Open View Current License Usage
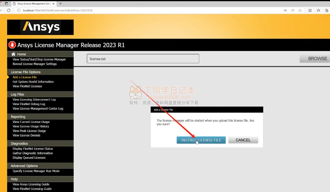This screenshot has width=330, height=192. pyautogui.click(x=31, y=122)
